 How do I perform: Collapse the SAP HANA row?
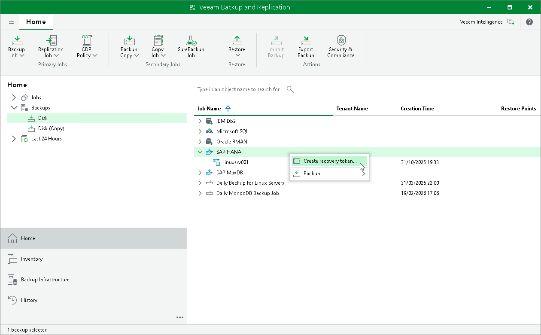point(200,152)
